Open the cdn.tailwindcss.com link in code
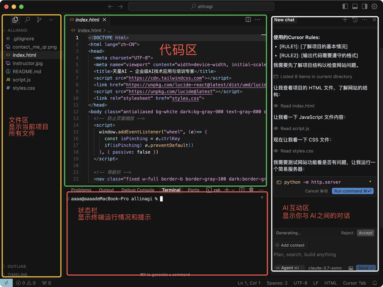This screenshot has height=287, width=383. tap(165, 78)
